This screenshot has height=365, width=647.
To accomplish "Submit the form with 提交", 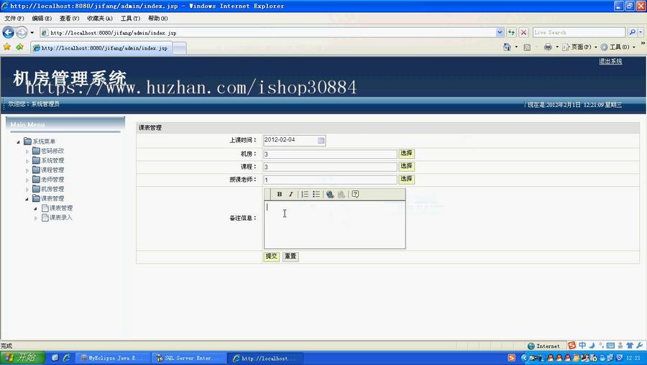I will [x=271, y=256].
